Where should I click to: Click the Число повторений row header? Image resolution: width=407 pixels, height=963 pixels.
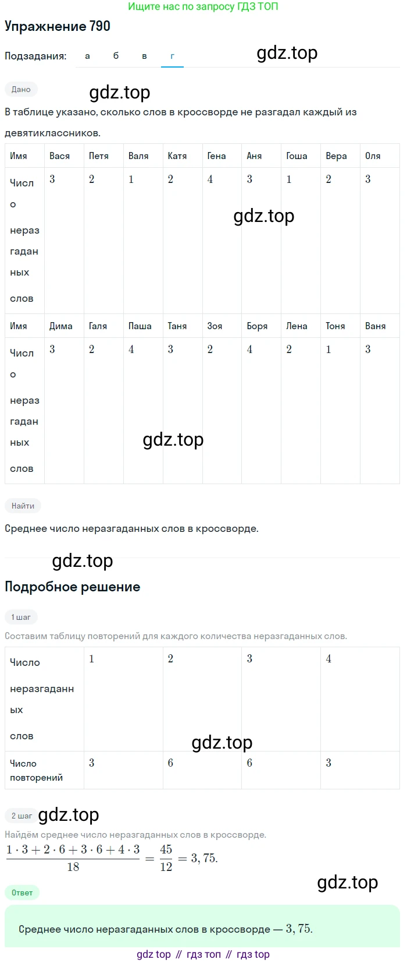click(36, 770)
